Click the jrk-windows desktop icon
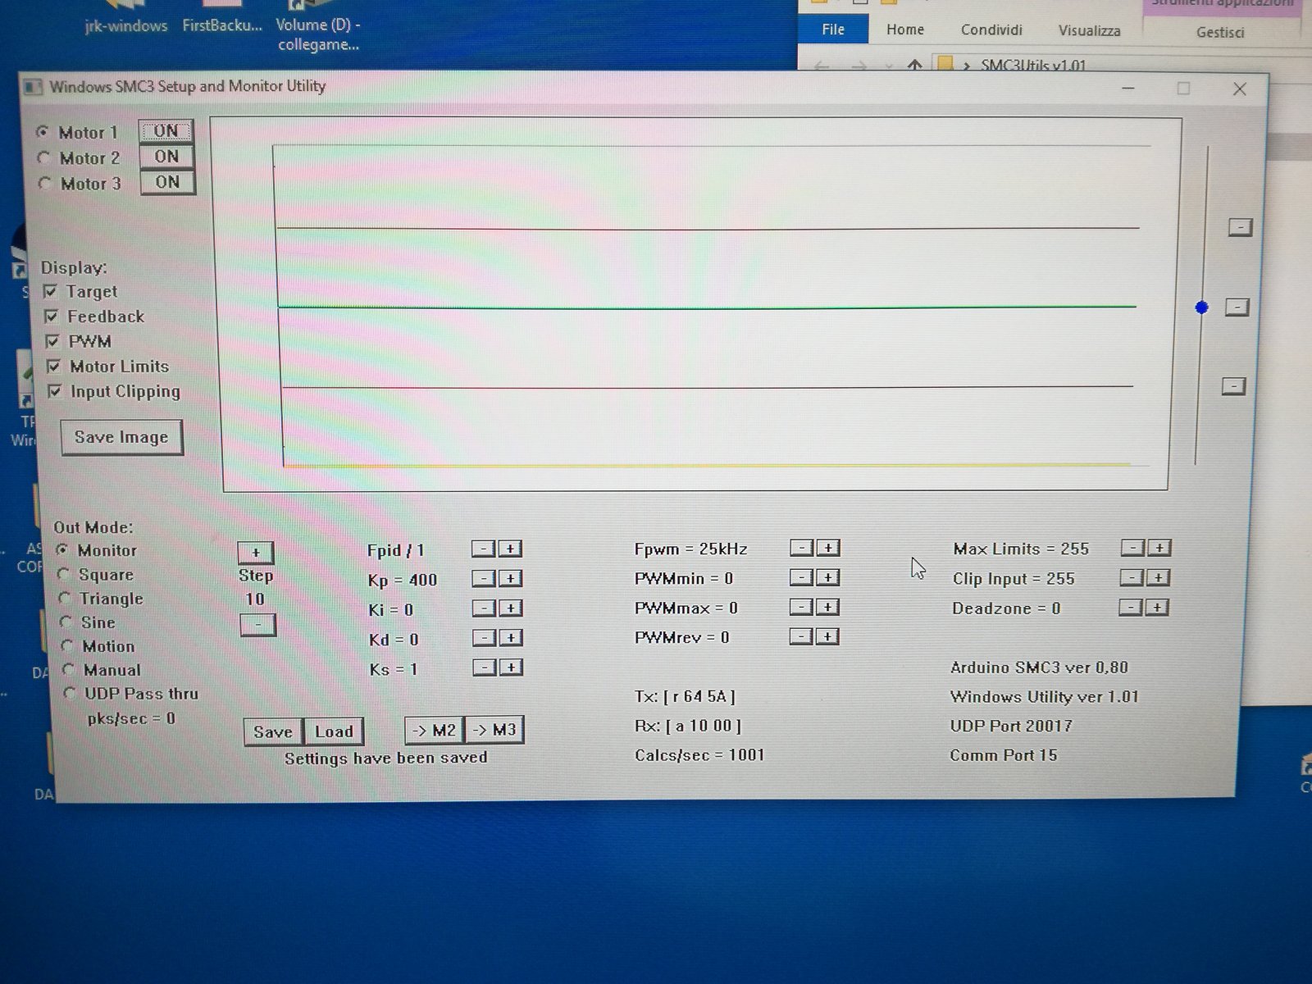 [125, 18]
